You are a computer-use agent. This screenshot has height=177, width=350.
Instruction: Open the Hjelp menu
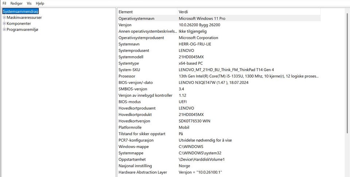(x=40, y=3)
